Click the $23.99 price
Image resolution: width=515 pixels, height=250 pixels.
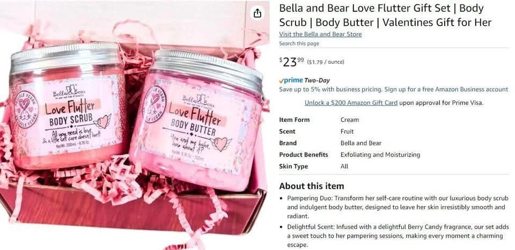(x=291, y=62)
